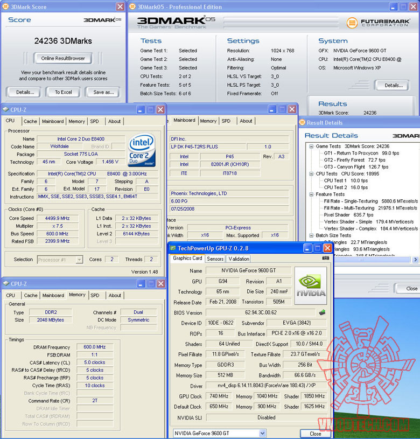The image size is (420, 439).
Task: Minimize the 3DMark05 Professional Edition window
Action: [393, 6]
